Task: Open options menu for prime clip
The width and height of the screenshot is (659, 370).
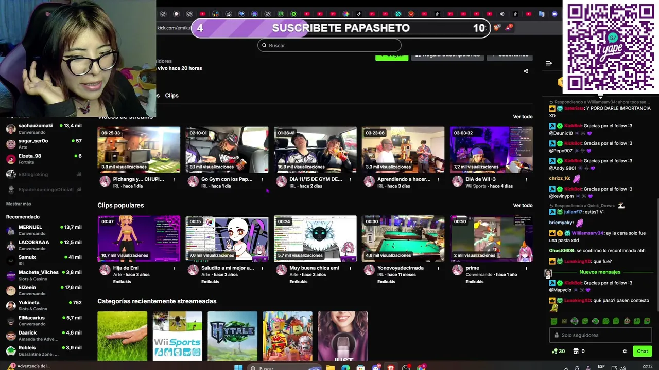Action: 526,268
